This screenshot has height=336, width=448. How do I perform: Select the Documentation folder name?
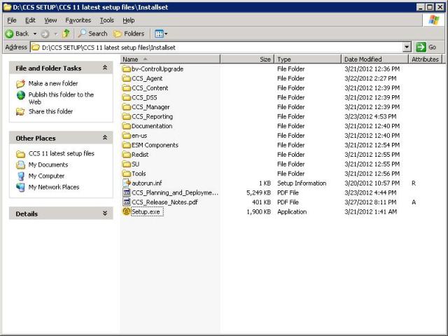click(x=152, y=126)
